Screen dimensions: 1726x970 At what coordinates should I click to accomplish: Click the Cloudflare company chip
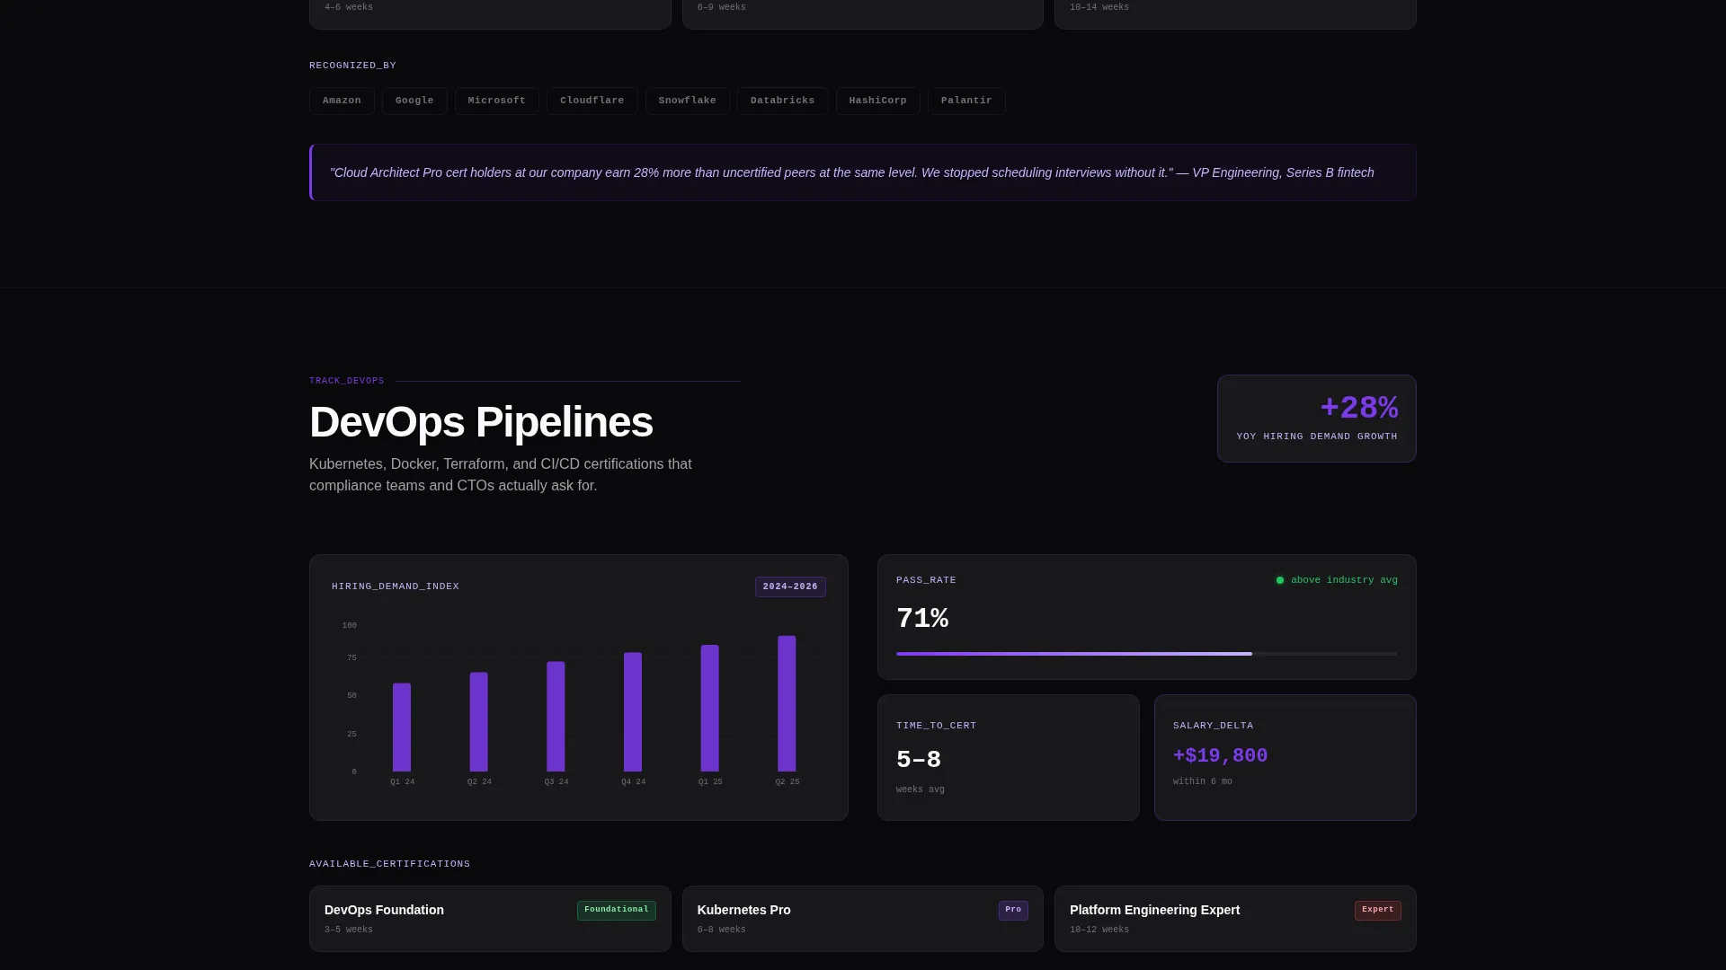click(592, 101)
